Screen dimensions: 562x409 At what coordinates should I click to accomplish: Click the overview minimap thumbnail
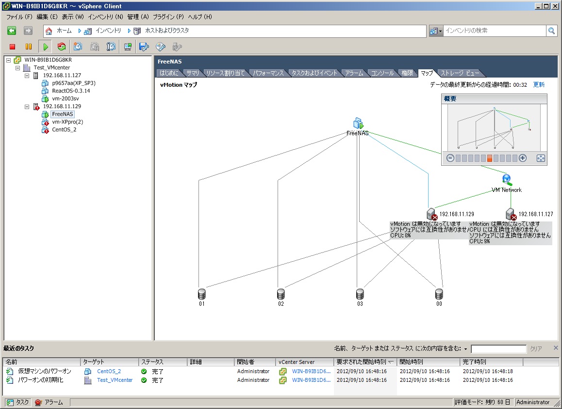494,127
